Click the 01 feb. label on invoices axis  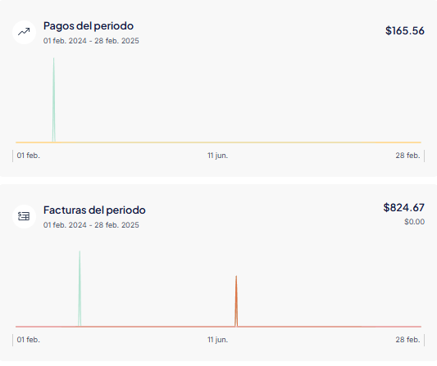pyautogui.click(x=29, y=340)
